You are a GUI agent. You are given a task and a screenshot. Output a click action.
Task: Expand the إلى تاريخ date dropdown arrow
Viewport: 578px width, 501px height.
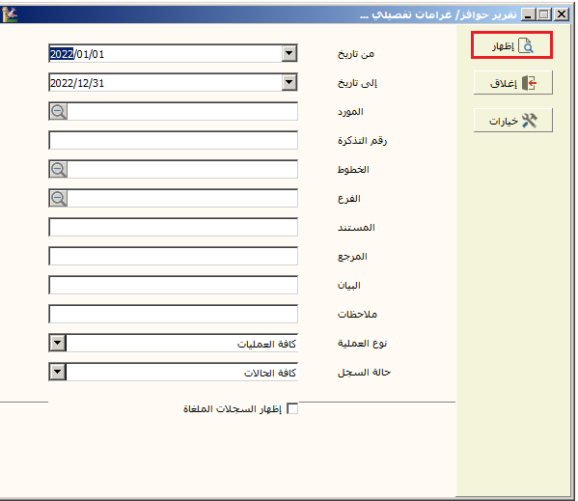(x=289, y=83)
